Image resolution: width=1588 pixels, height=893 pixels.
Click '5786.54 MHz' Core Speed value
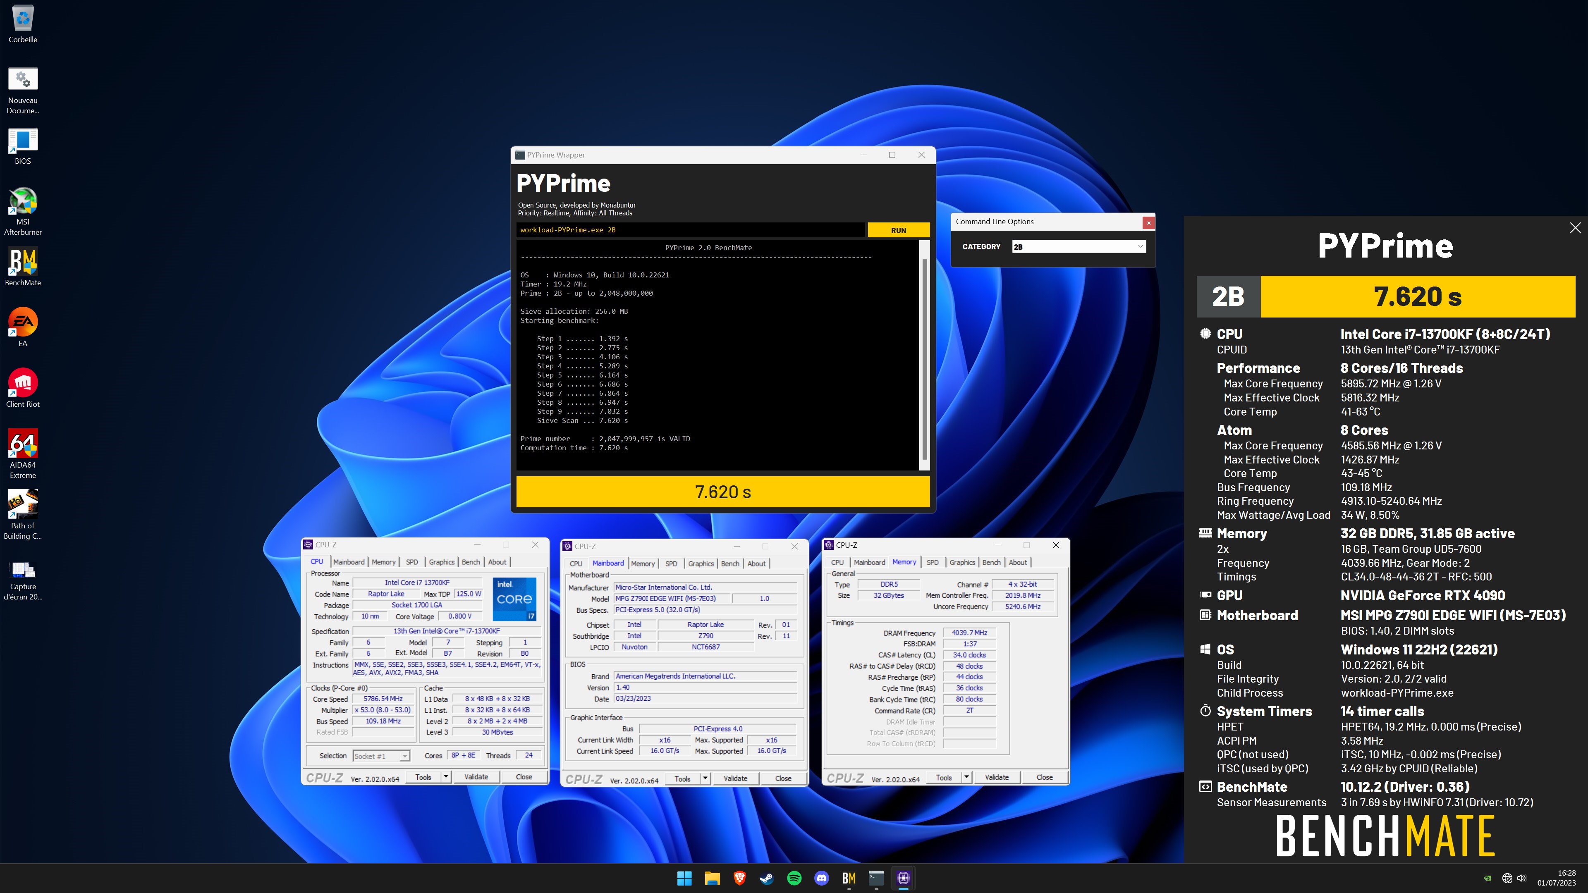coord(383,699)
